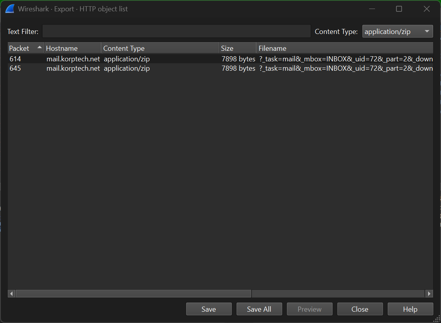Click mail.korptech.net in packet 645 row
The width and height of the screenshot is (441, 323).
pyautogui.click(x=73, y=68)
